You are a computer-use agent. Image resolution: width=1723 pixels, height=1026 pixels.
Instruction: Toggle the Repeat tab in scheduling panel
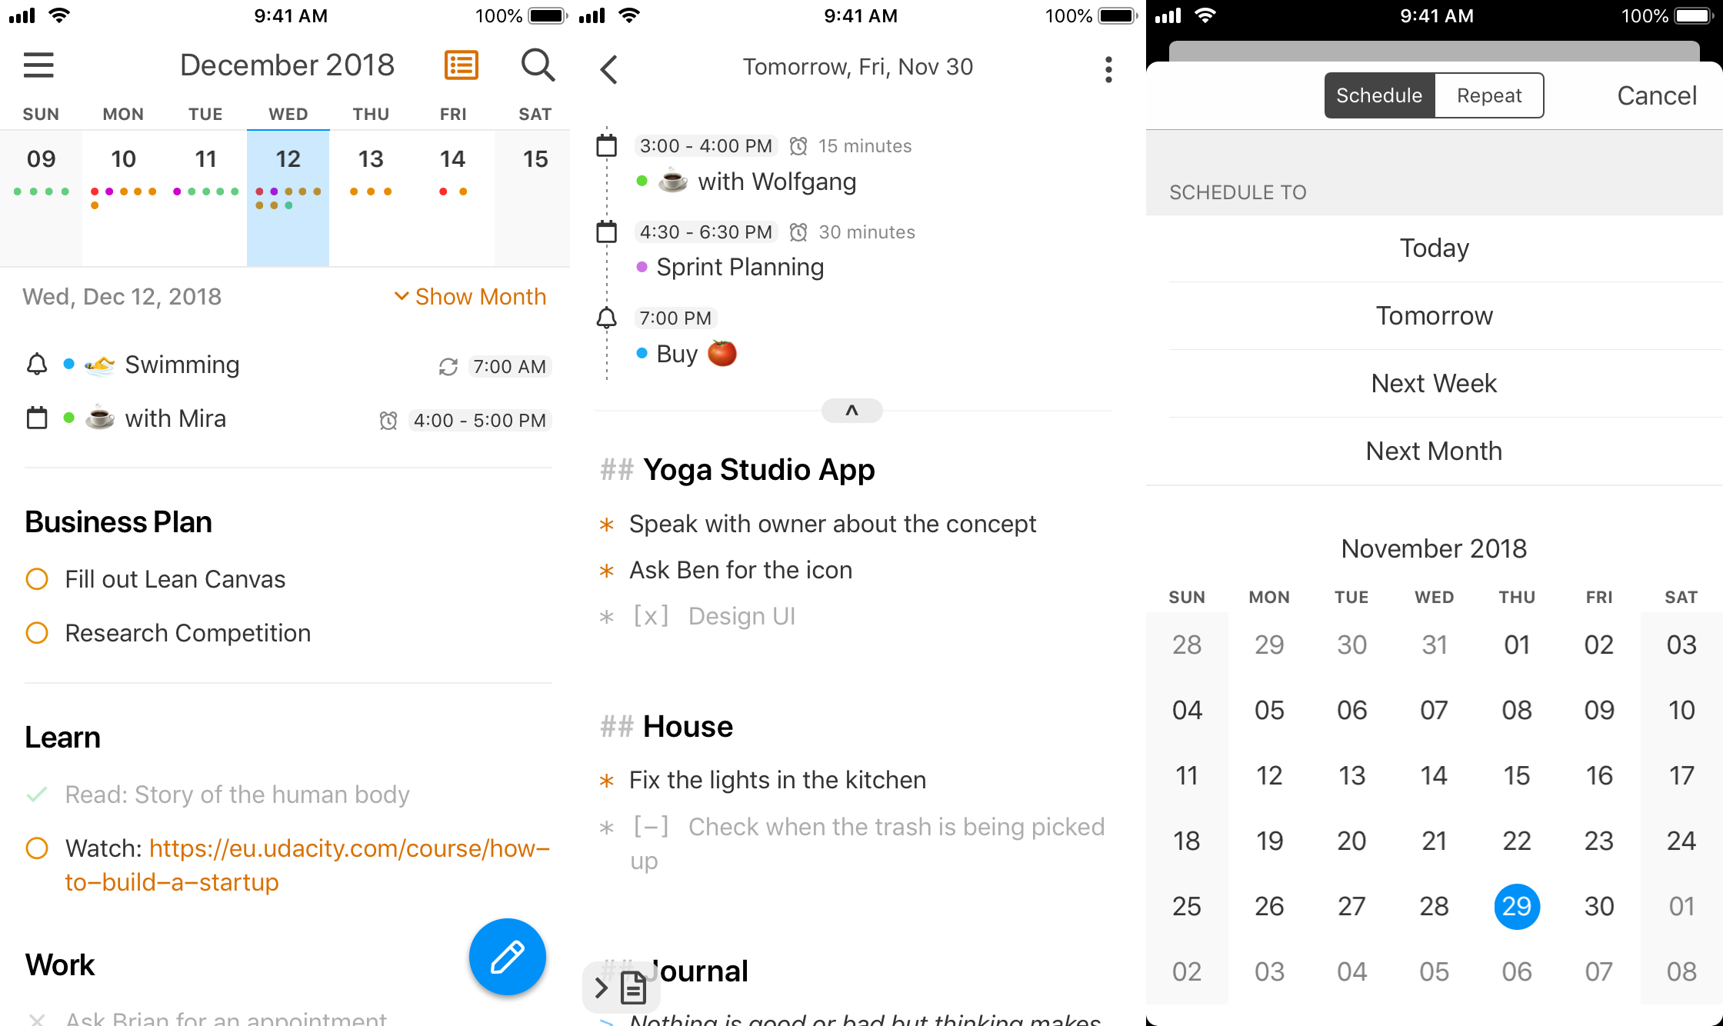[x=1490, y=95]
